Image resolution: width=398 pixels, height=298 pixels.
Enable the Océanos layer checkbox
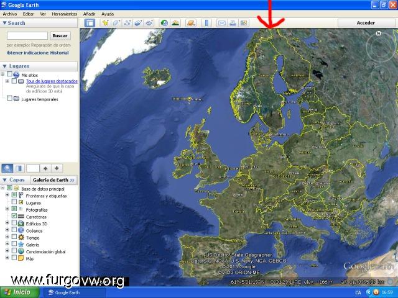(x=14, y=230)
